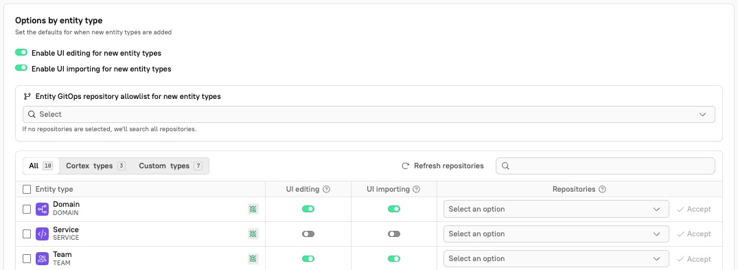This screenshot has height=270, width=738.
Task: Click the Team entity people icon
Action: pyautogui.click(x=43, y=258)
